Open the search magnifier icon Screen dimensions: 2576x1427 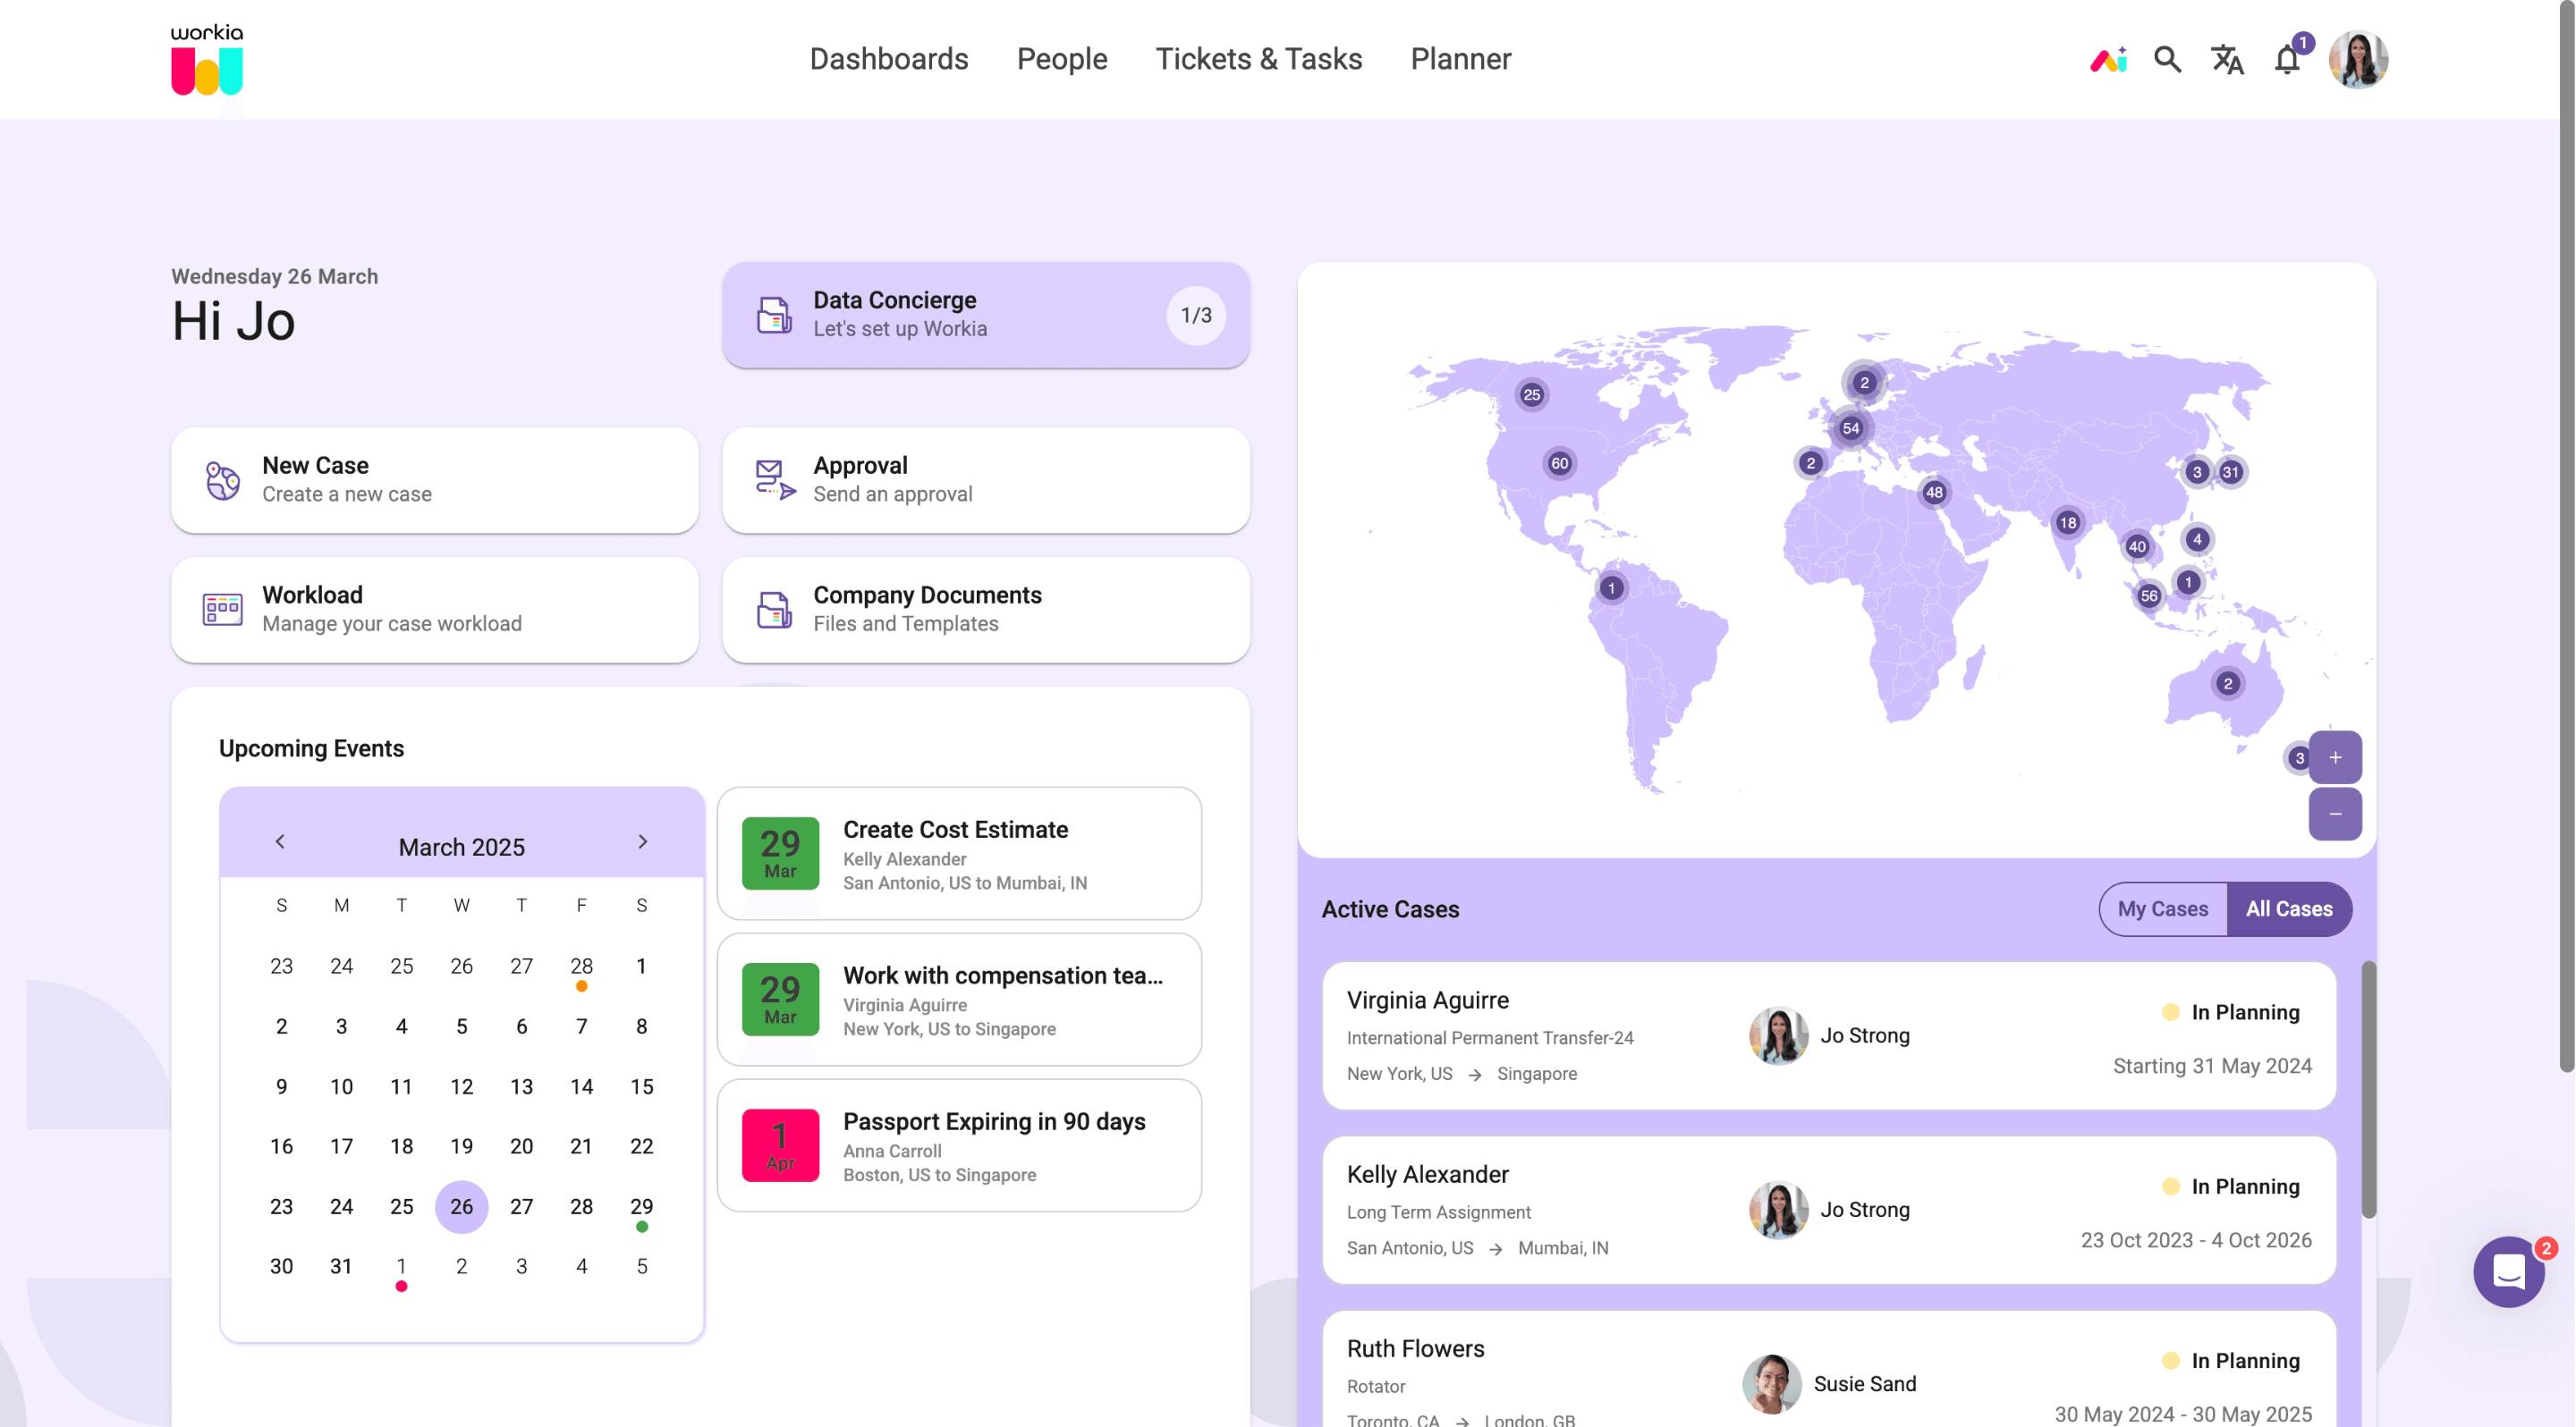pos(2167,60)
